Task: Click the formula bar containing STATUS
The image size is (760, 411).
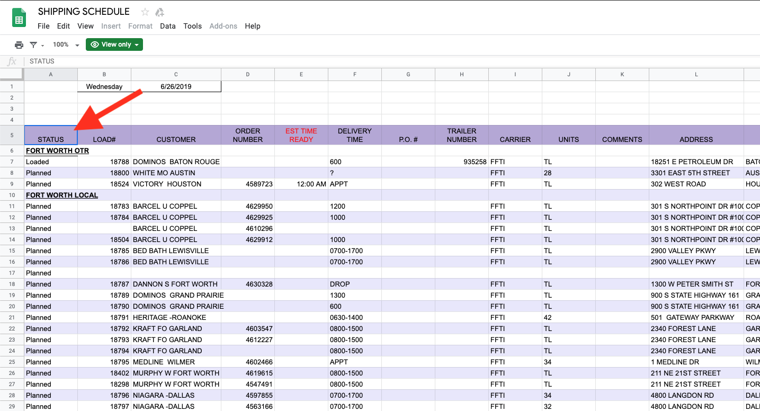Action: click(392, 61)
